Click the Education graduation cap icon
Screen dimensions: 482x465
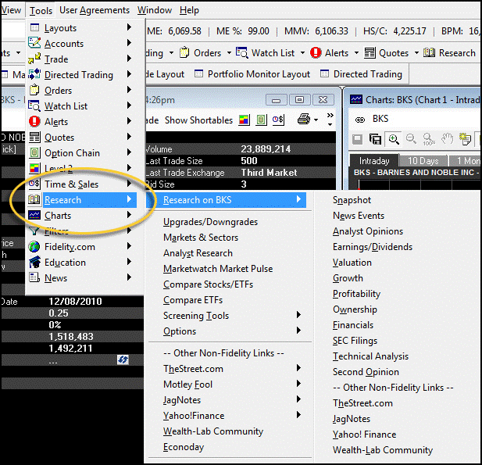tap(34, 263)
